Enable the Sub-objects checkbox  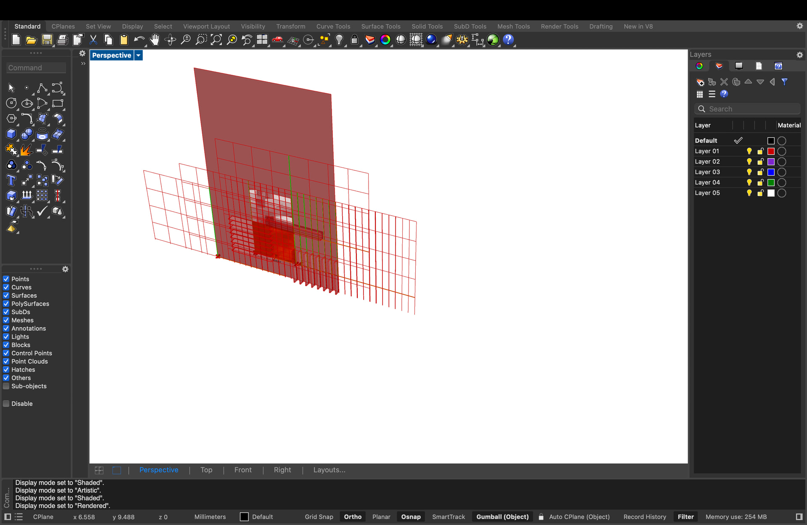click(x=6, y=386)
